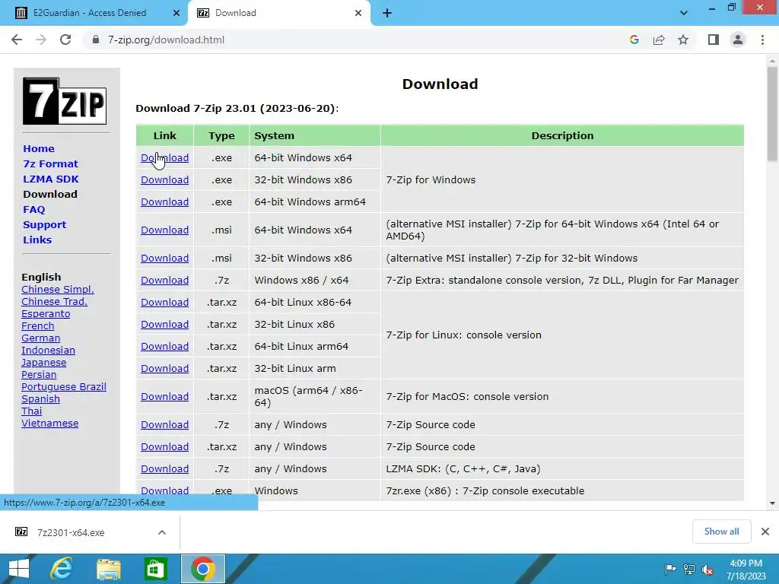
Task: Download .exe for 64-bit Windows arm64
Action: click(164, 202)
